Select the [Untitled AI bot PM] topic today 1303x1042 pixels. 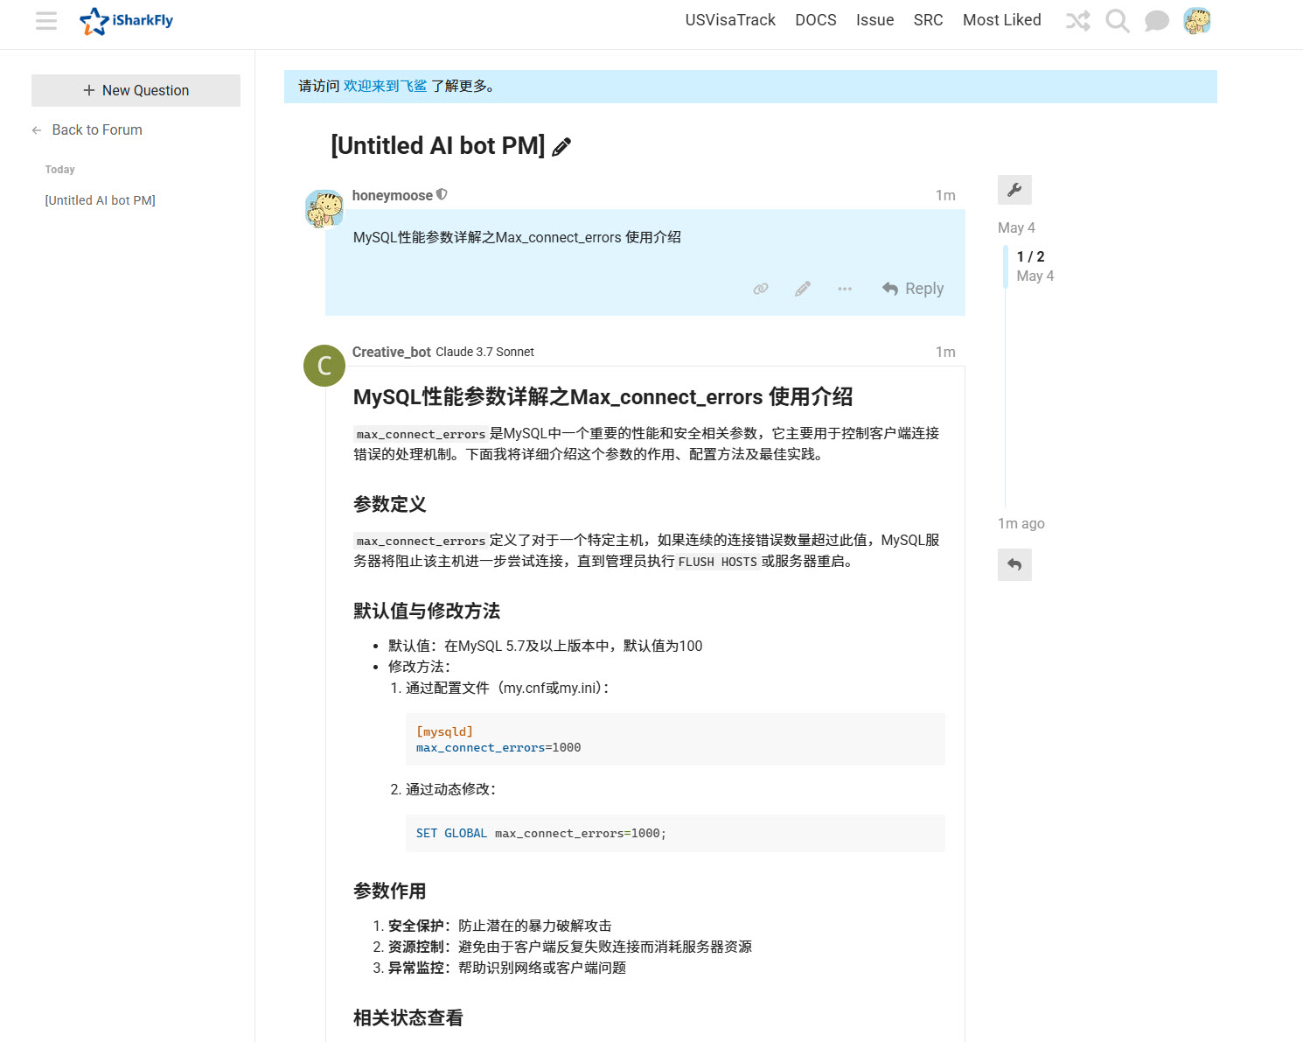coord(100,199)
